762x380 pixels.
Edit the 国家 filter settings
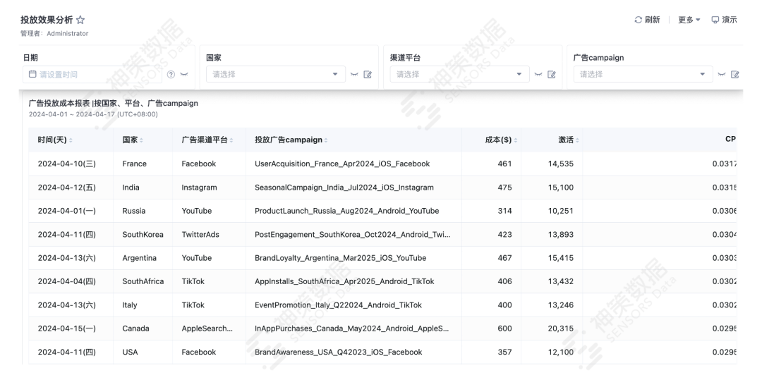coord(368,74)
